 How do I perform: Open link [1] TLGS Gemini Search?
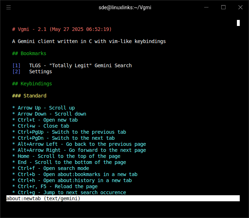pos(72,65)
